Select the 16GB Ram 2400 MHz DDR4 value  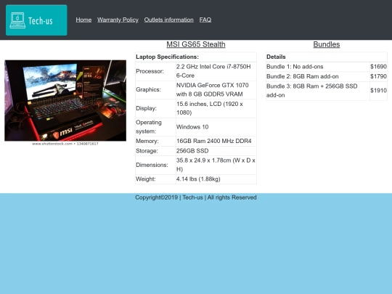pyautogui.click(x=213, y=141)
